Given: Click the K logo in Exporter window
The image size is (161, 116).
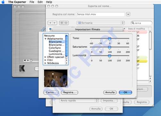Looking at the screenshot, I should pos(22,68).
